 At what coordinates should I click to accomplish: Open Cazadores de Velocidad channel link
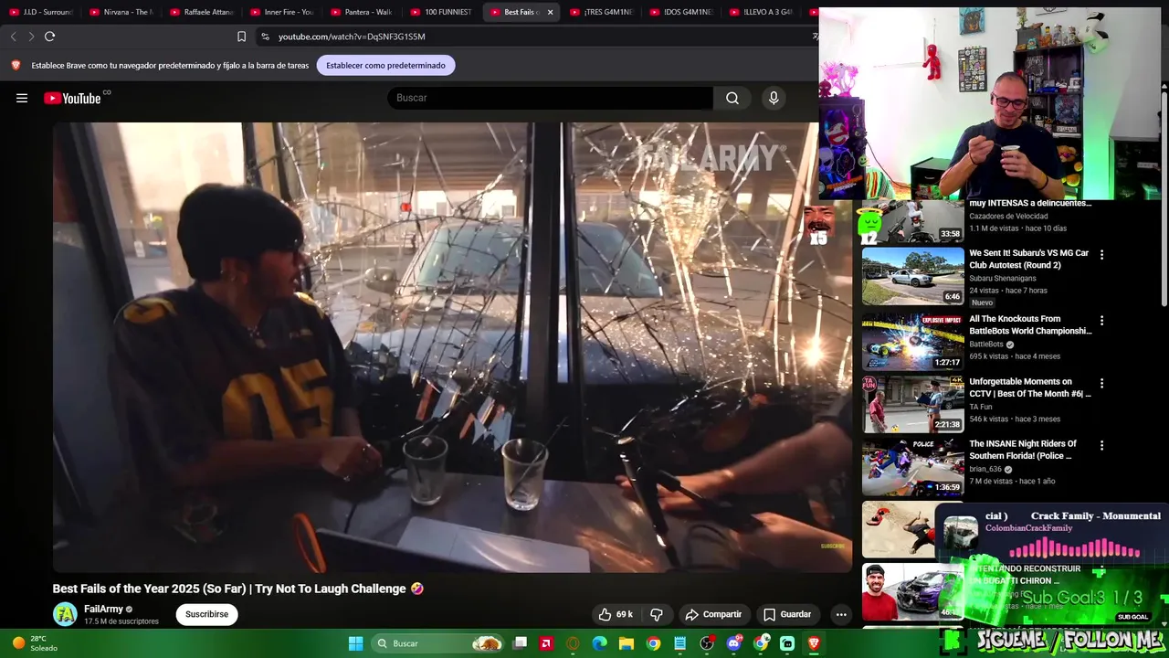tap(1008, 216)
